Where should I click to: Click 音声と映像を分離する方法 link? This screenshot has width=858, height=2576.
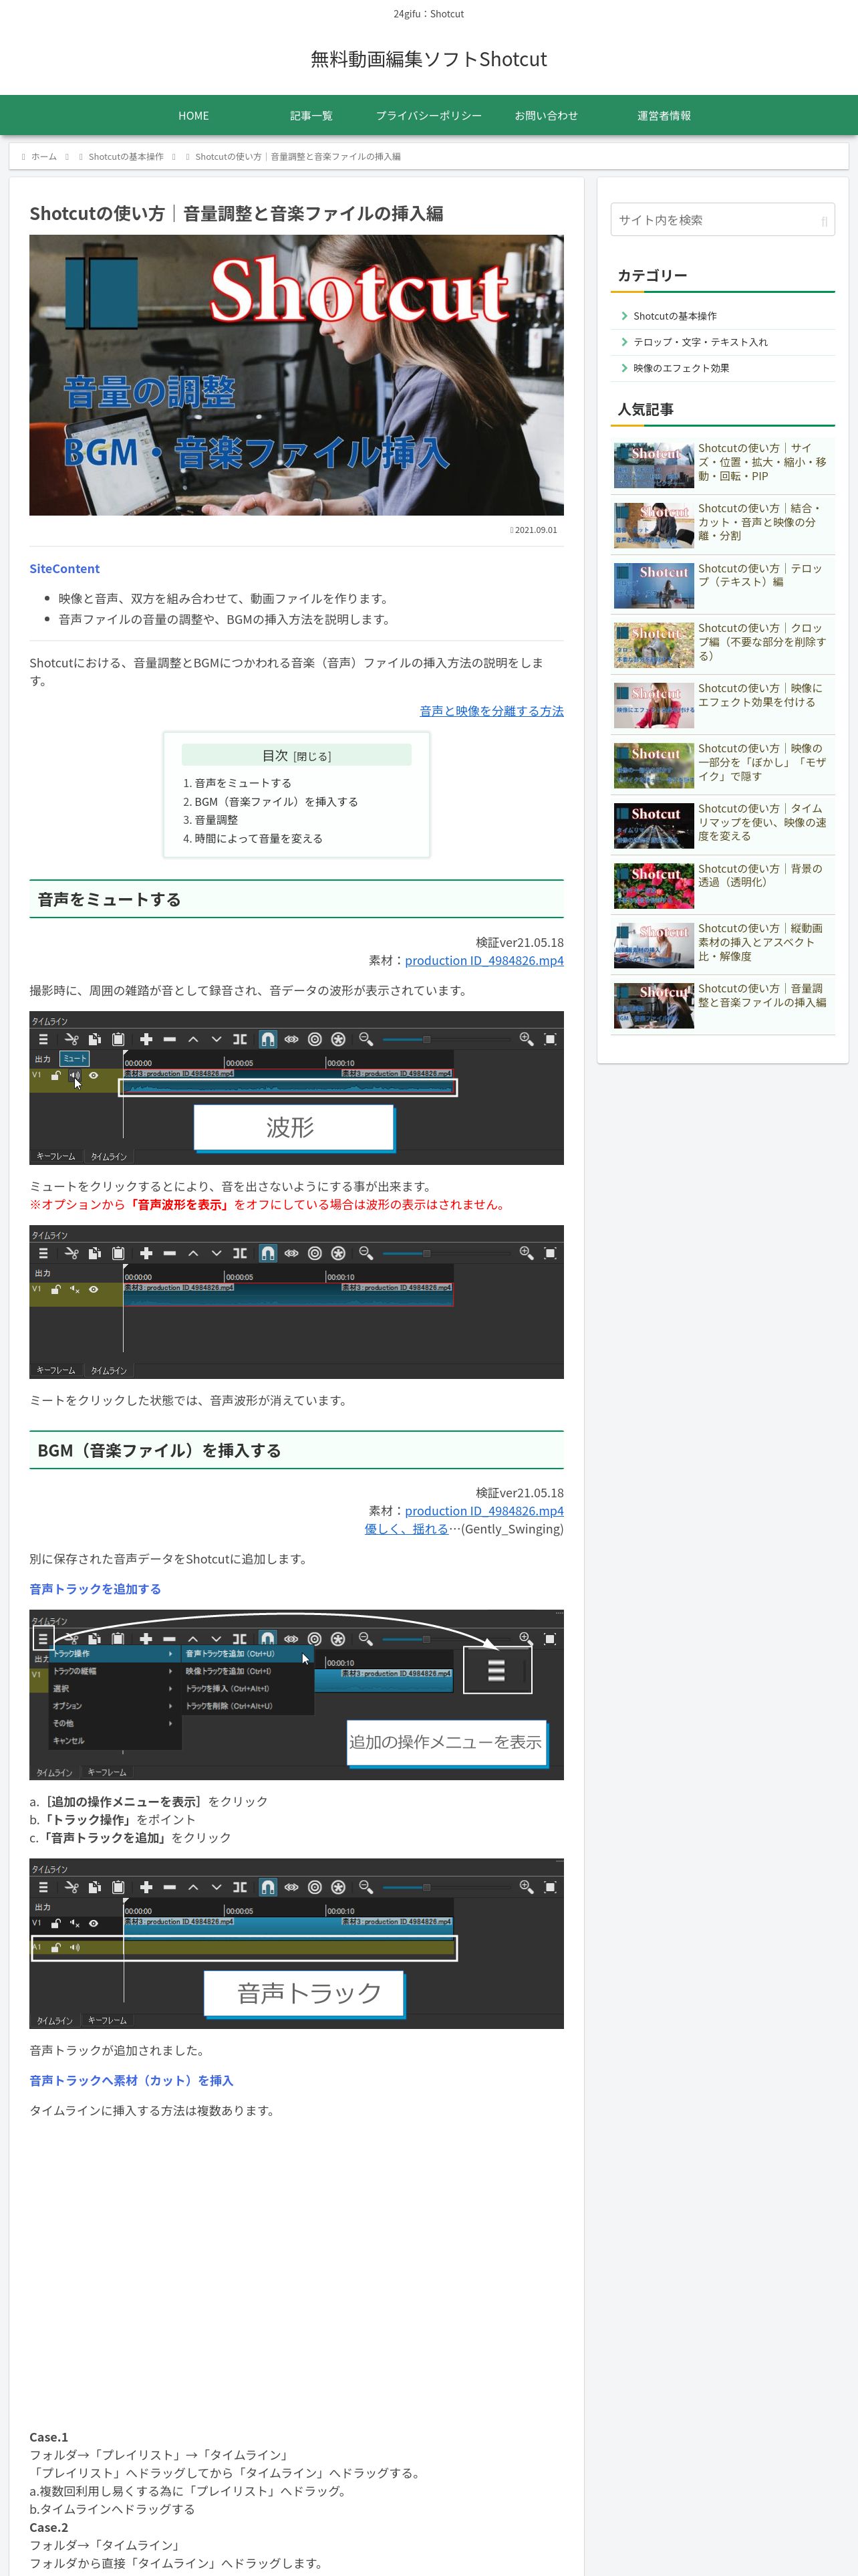pyautogui.click(x=491, y=711)
